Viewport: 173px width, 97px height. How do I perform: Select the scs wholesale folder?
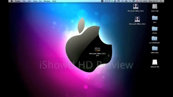[x=154, y=39]
